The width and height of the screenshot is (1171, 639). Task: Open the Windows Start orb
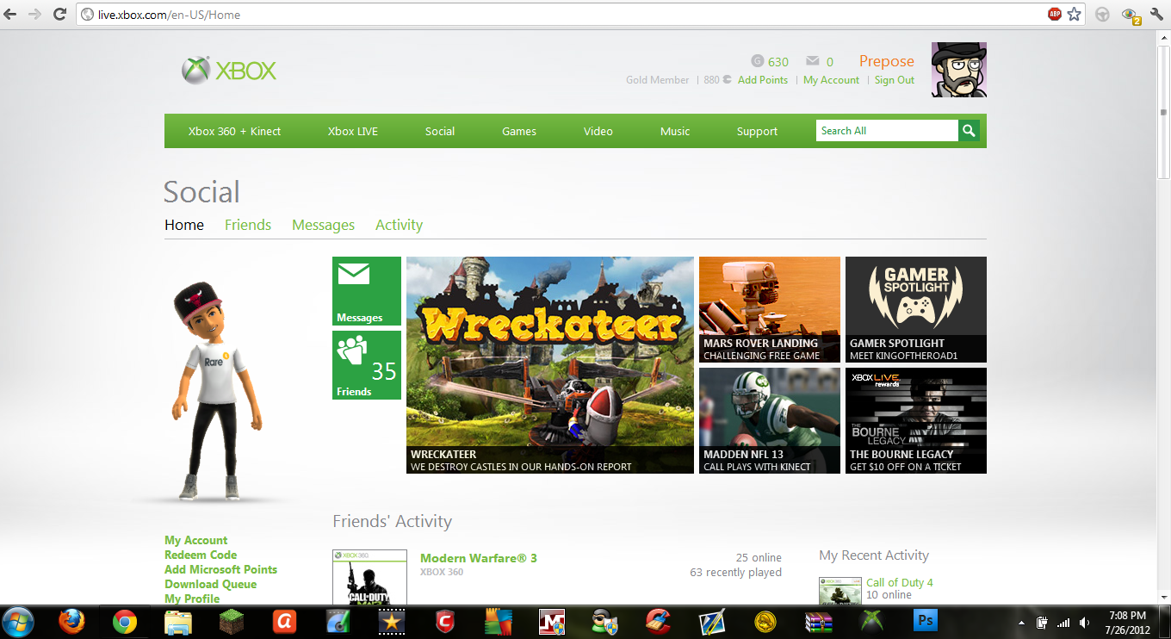[18, 621]
